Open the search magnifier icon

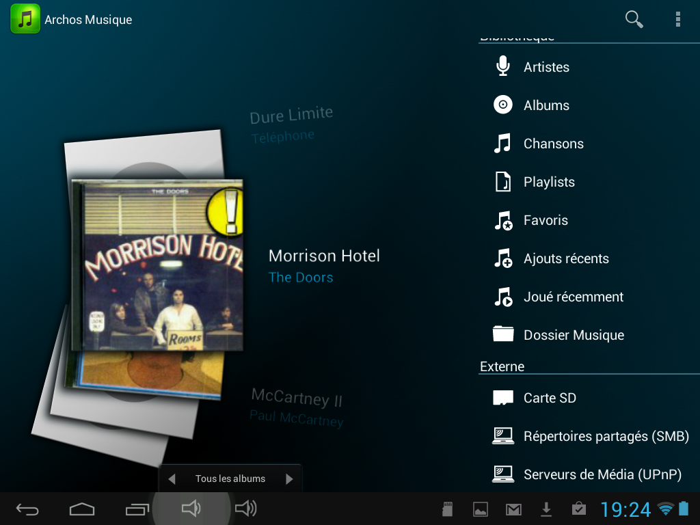[634, 19]
